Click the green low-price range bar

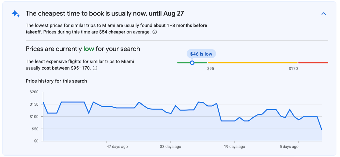[x=192, y=63]
